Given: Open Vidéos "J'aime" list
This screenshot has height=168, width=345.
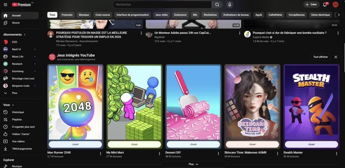Looking at the screenshot, I should 20,134.
